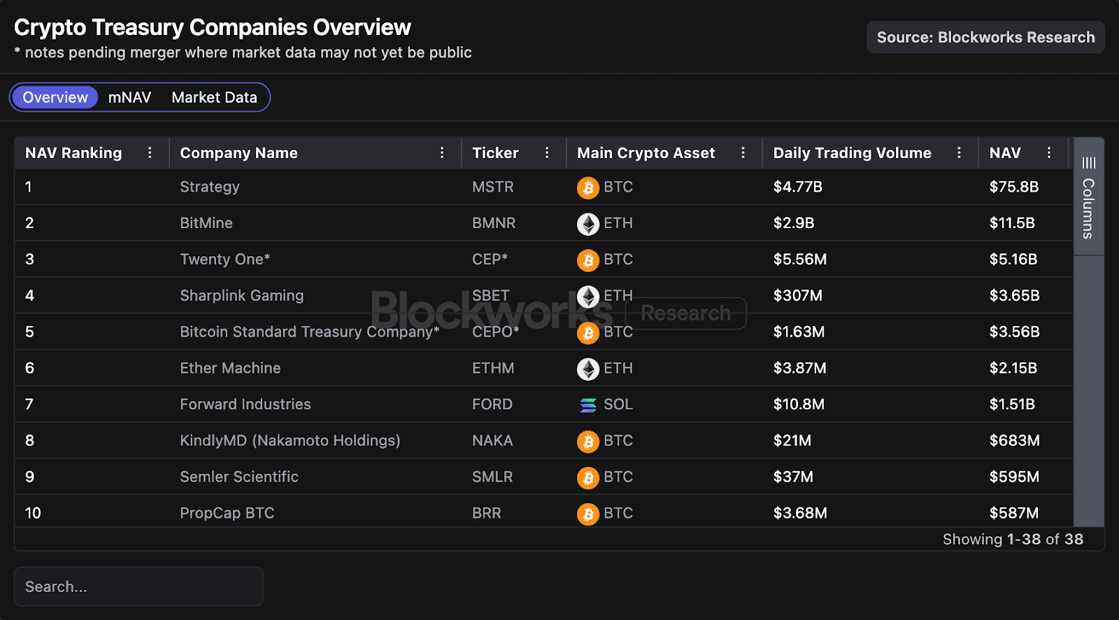Select the Forward Industries company name cell
The width and height of the screenshot is (1119, 620).
pos(245,404)
